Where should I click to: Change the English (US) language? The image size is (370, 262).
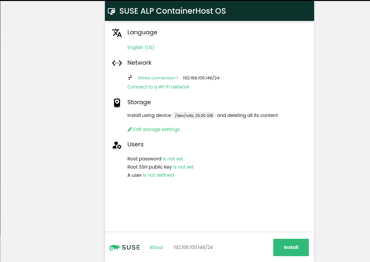(x=141, y=47)
